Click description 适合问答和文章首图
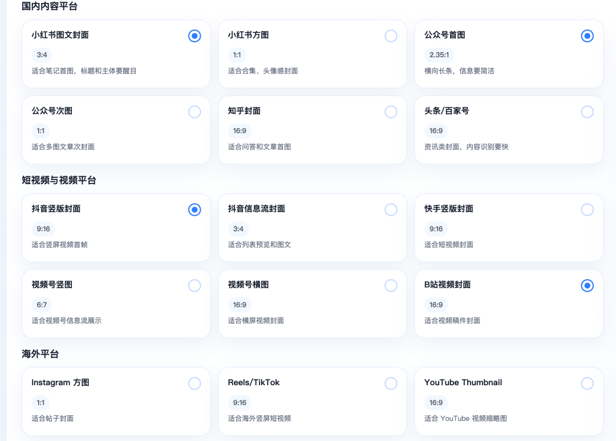The image size is (616, 441). coord(260,147)
